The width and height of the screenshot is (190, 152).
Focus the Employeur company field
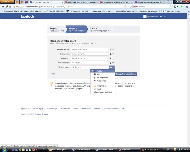[x=90, y=58]
